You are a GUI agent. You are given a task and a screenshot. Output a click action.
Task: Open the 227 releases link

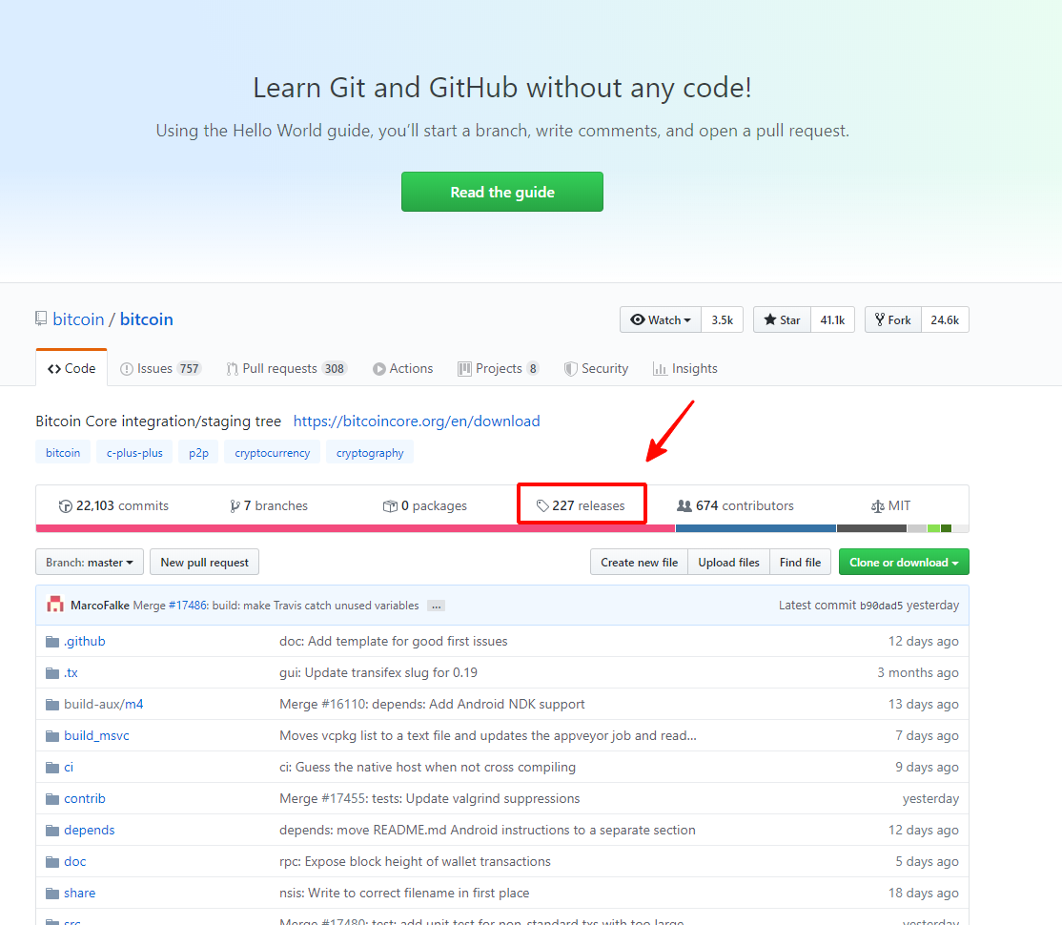coord(582,505)
